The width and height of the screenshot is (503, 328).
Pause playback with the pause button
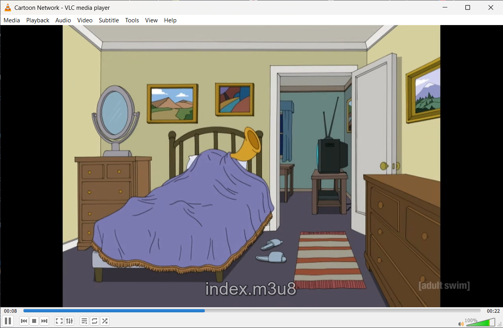[x=8, y=321]
